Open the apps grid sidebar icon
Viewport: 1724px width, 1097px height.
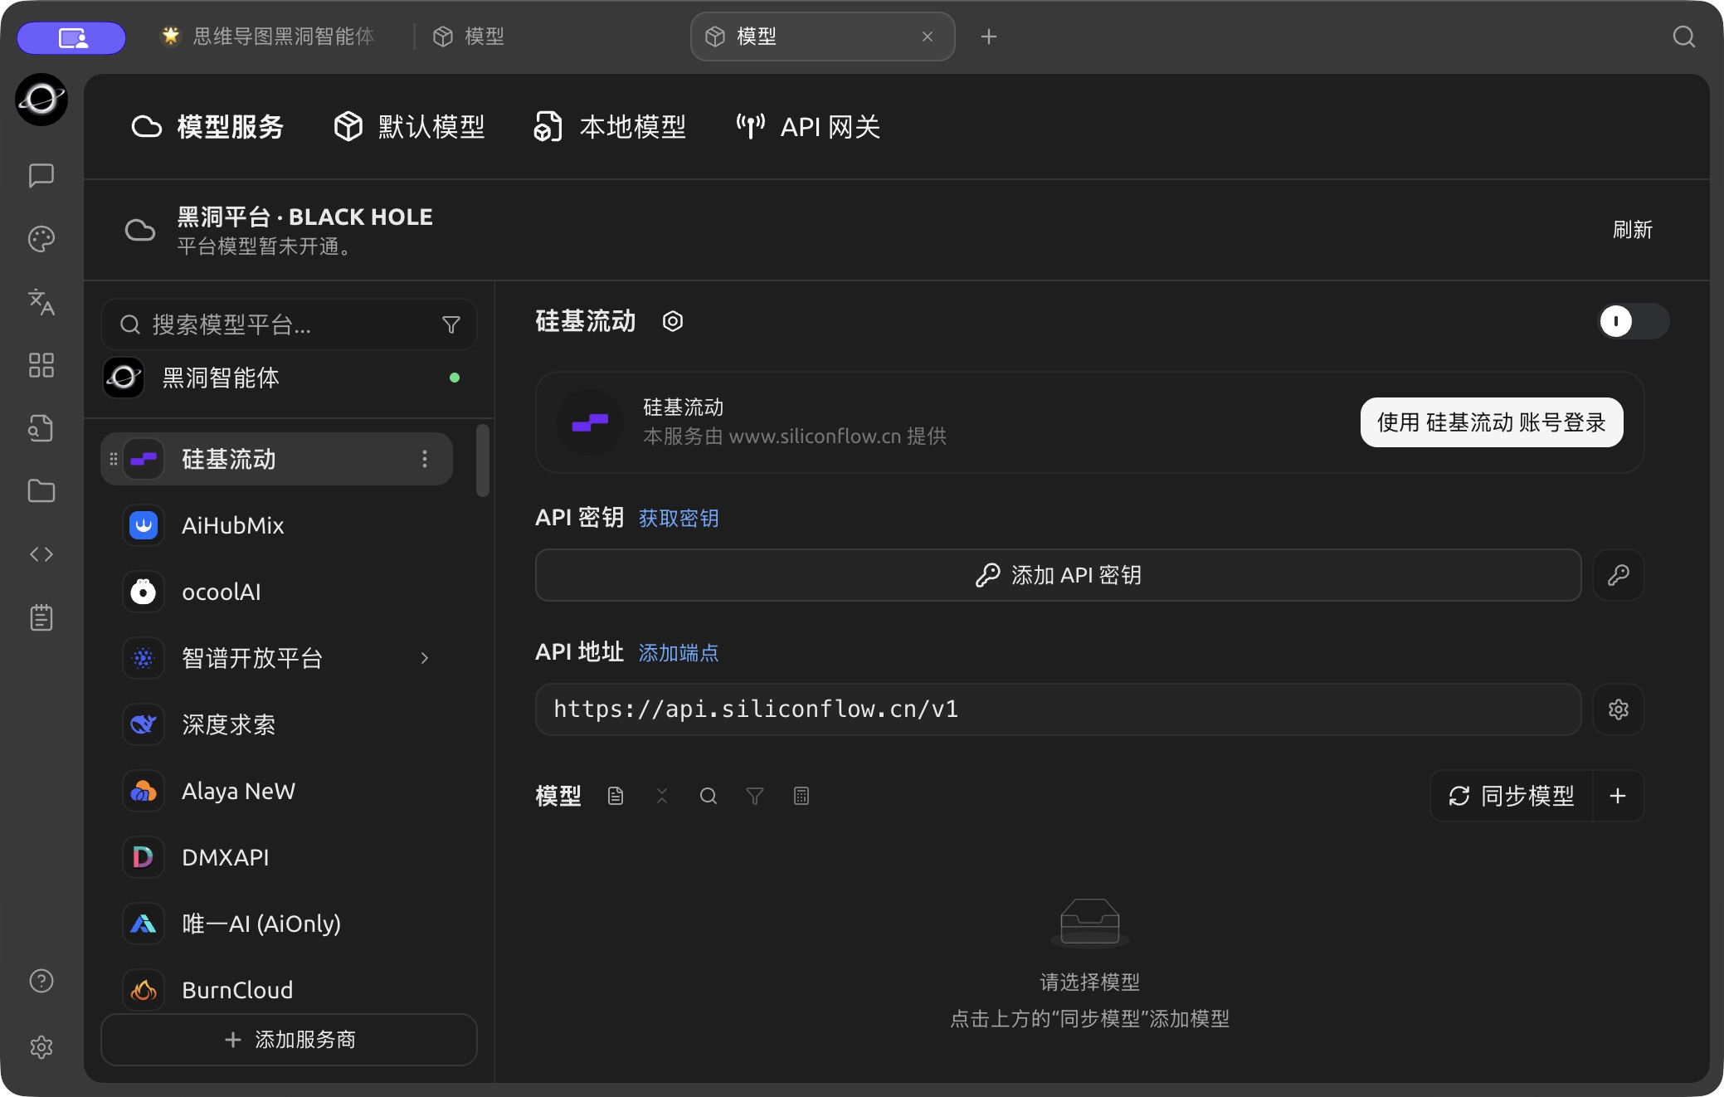[41, 365]
